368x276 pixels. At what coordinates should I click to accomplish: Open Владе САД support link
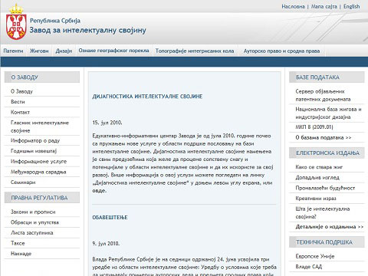(309, 267)
